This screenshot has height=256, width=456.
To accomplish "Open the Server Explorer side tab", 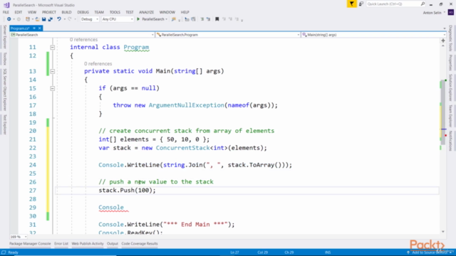I will [5, 36].
